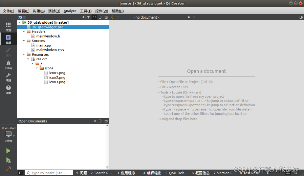304x176 pixels.
Task: Collapse the icons folder arrow
Action: pyautogui.click(x=37, y=68)
